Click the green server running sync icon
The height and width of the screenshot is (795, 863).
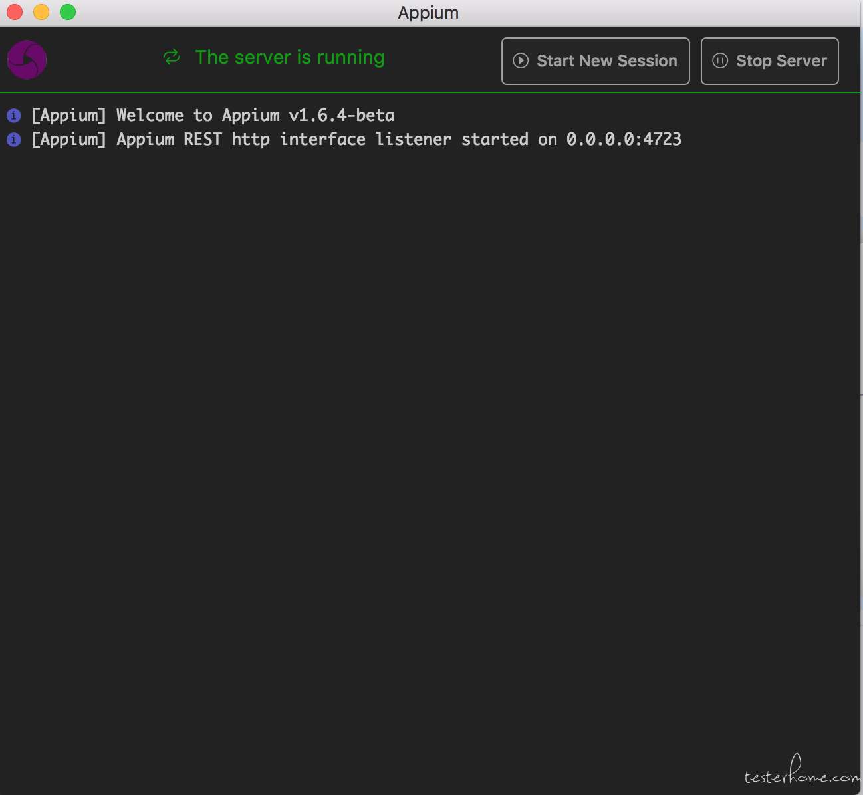(x=172, y=57)
